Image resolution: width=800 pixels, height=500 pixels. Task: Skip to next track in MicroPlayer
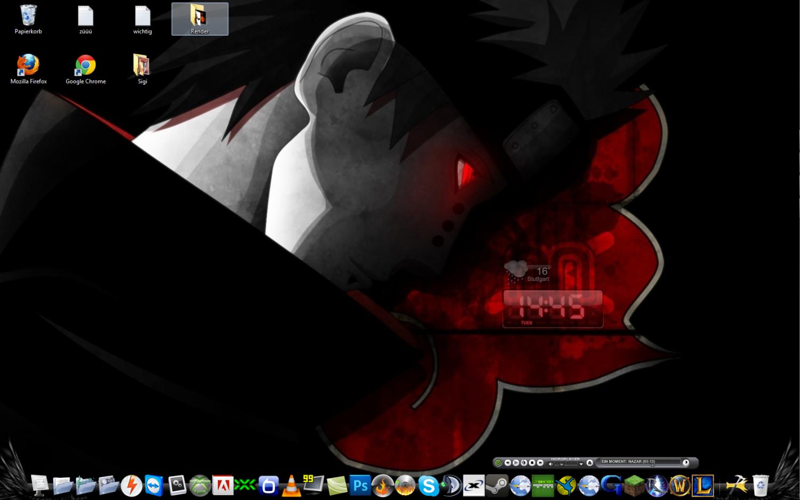coord(540,463)
